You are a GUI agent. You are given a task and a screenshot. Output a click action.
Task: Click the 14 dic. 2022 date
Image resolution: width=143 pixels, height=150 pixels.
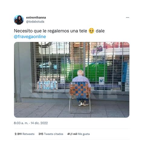tap(39, 123)
